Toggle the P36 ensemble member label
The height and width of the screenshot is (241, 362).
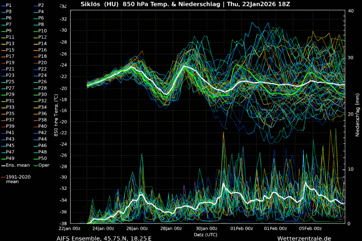coord(42,113)
